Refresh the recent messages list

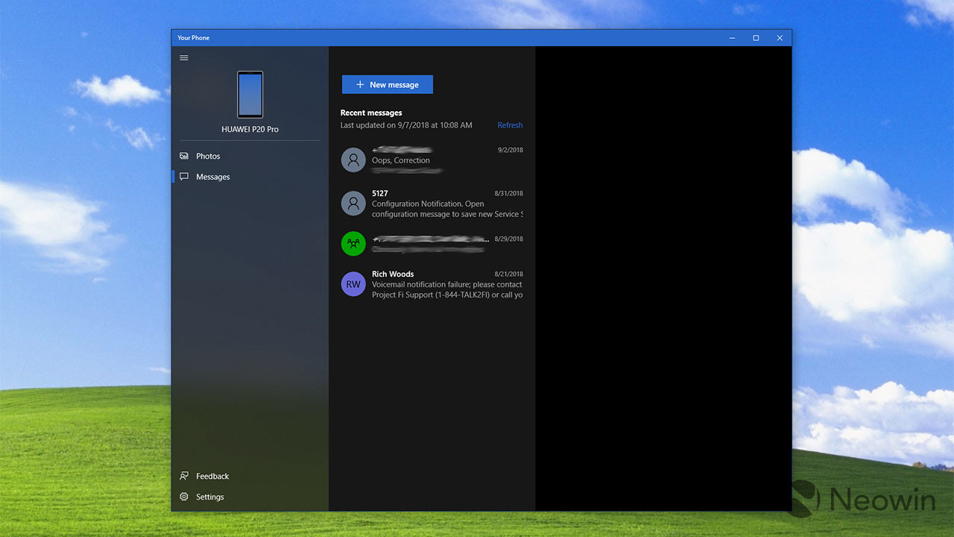point(510,125)
